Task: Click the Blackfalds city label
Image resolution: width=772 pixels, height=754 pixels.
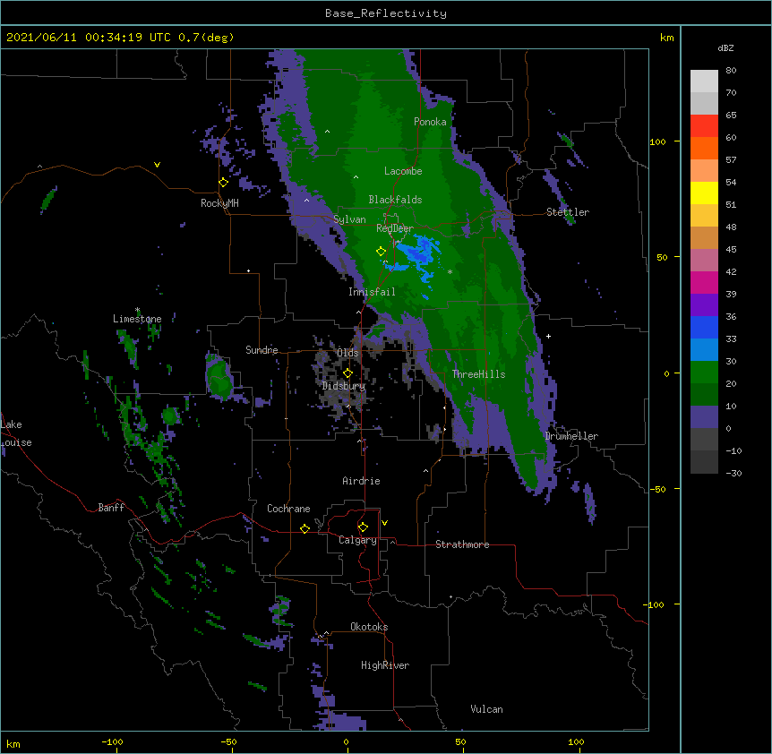Action: (x=395, y=200)
